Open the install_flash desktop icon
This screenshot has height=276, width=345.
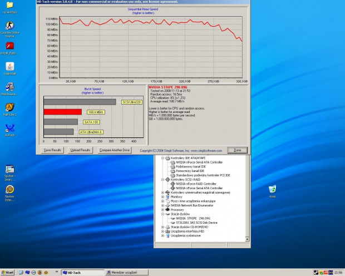click(x=9, y=46)
